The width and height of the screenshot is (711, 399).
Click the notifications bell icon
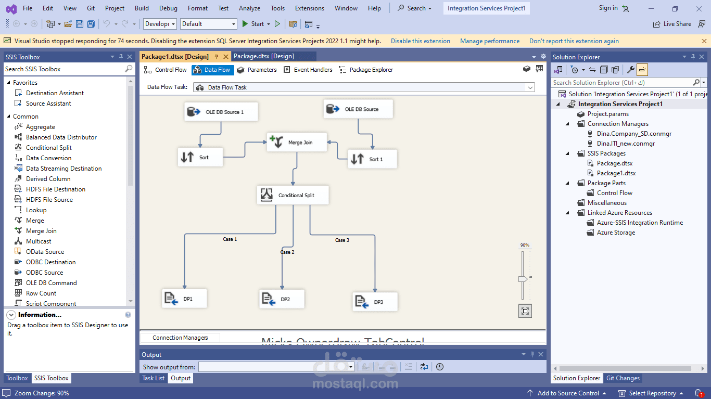pos(699,393)
